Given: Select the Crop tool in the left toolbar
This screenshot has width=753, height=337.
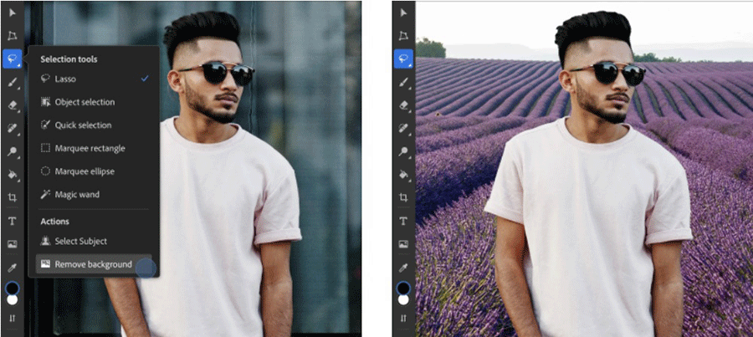Looking at the screenshot, I should pyautogui.click(x=13, y=197).
